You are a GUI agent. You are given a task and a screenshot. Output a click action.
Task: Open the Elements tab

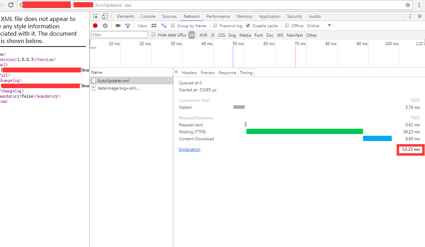click(x=125, y=16)
